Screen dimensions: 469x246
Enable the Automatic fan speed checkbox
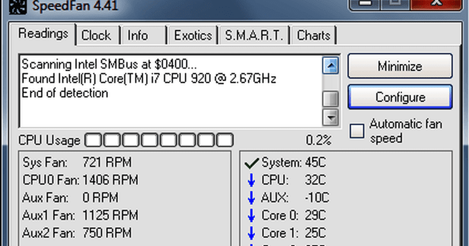(357, 131)
